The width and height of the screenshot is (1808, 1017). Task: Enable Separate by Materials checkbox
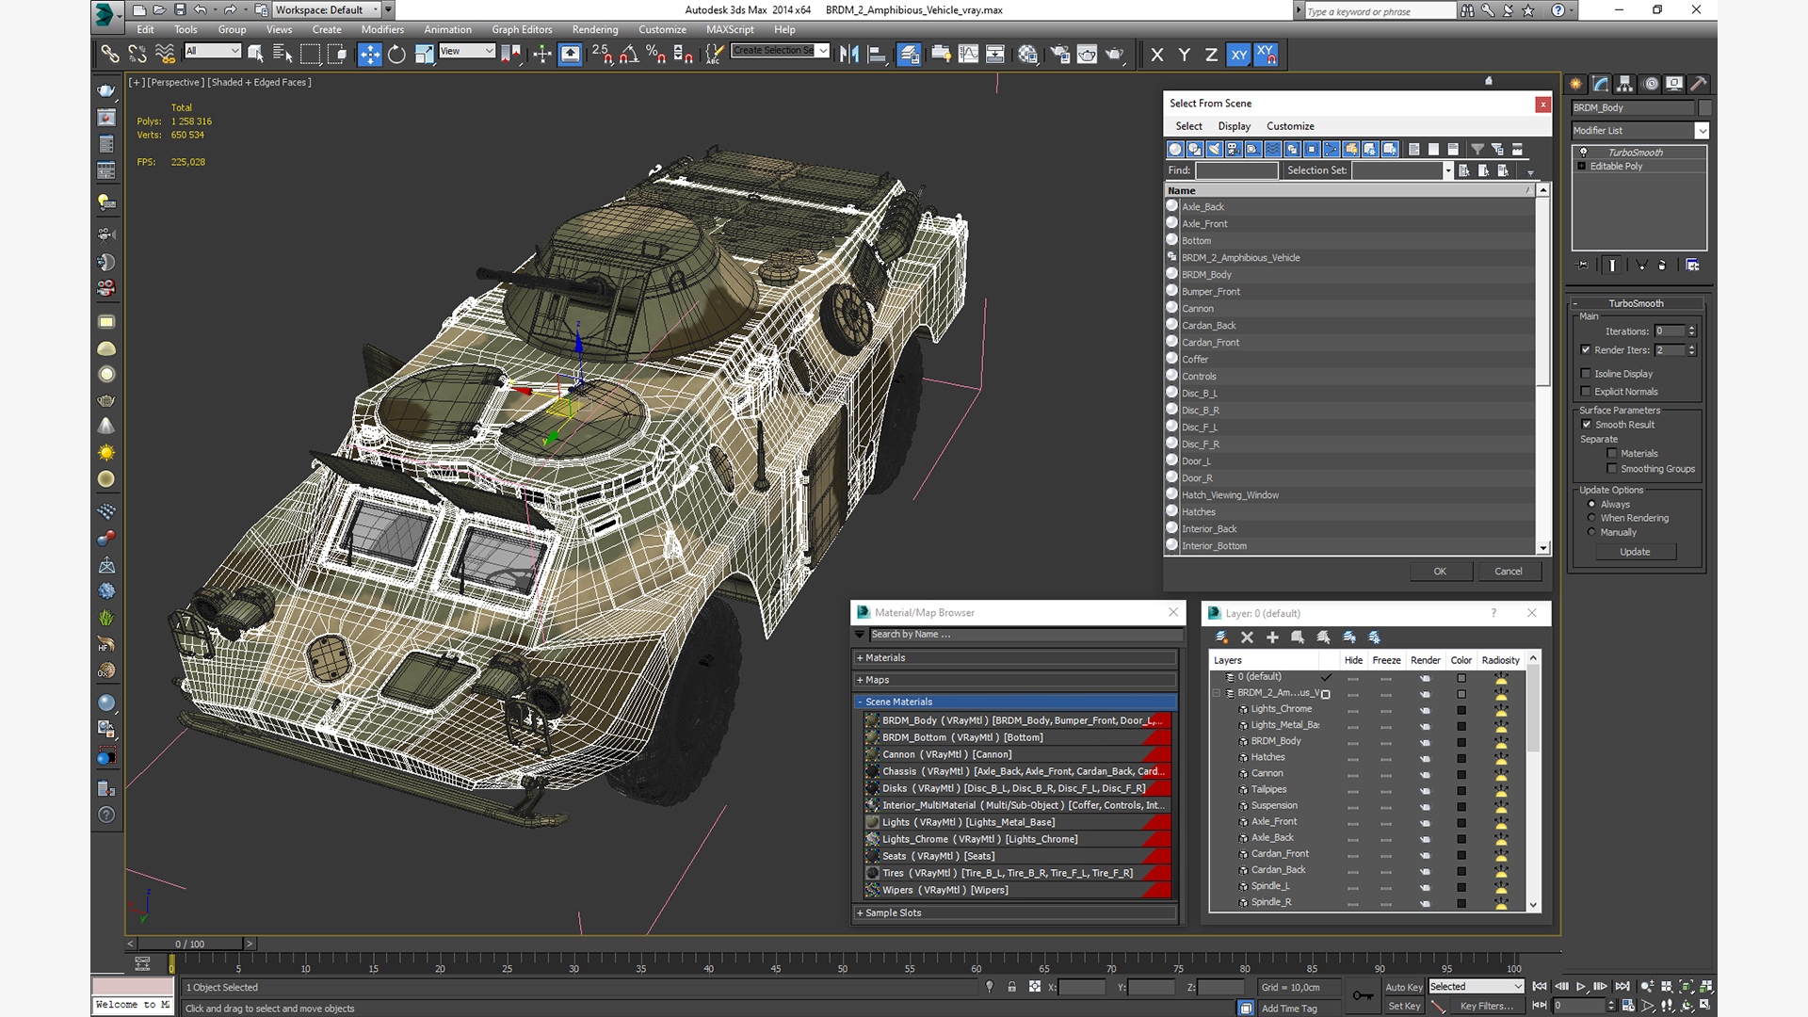click(x=1611, y=454)
